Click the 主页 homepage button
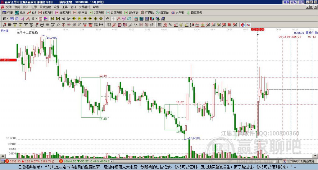This screenshot has width=318, height=170. (x=301, y=2)
